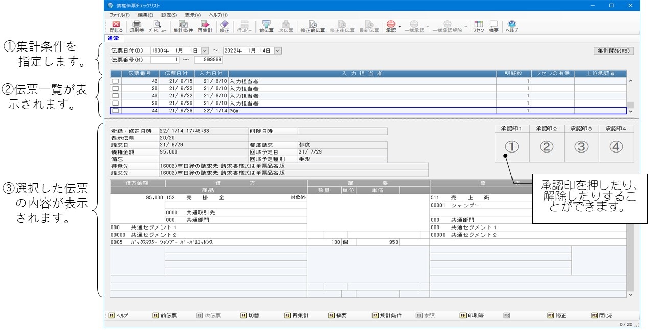Expand the 承認 toolbar dropdown arrow
Viewport: 651px width, 330px height.
[400, 27]
